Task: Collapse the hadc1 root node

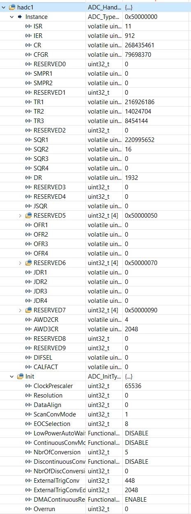Action: 3,7
